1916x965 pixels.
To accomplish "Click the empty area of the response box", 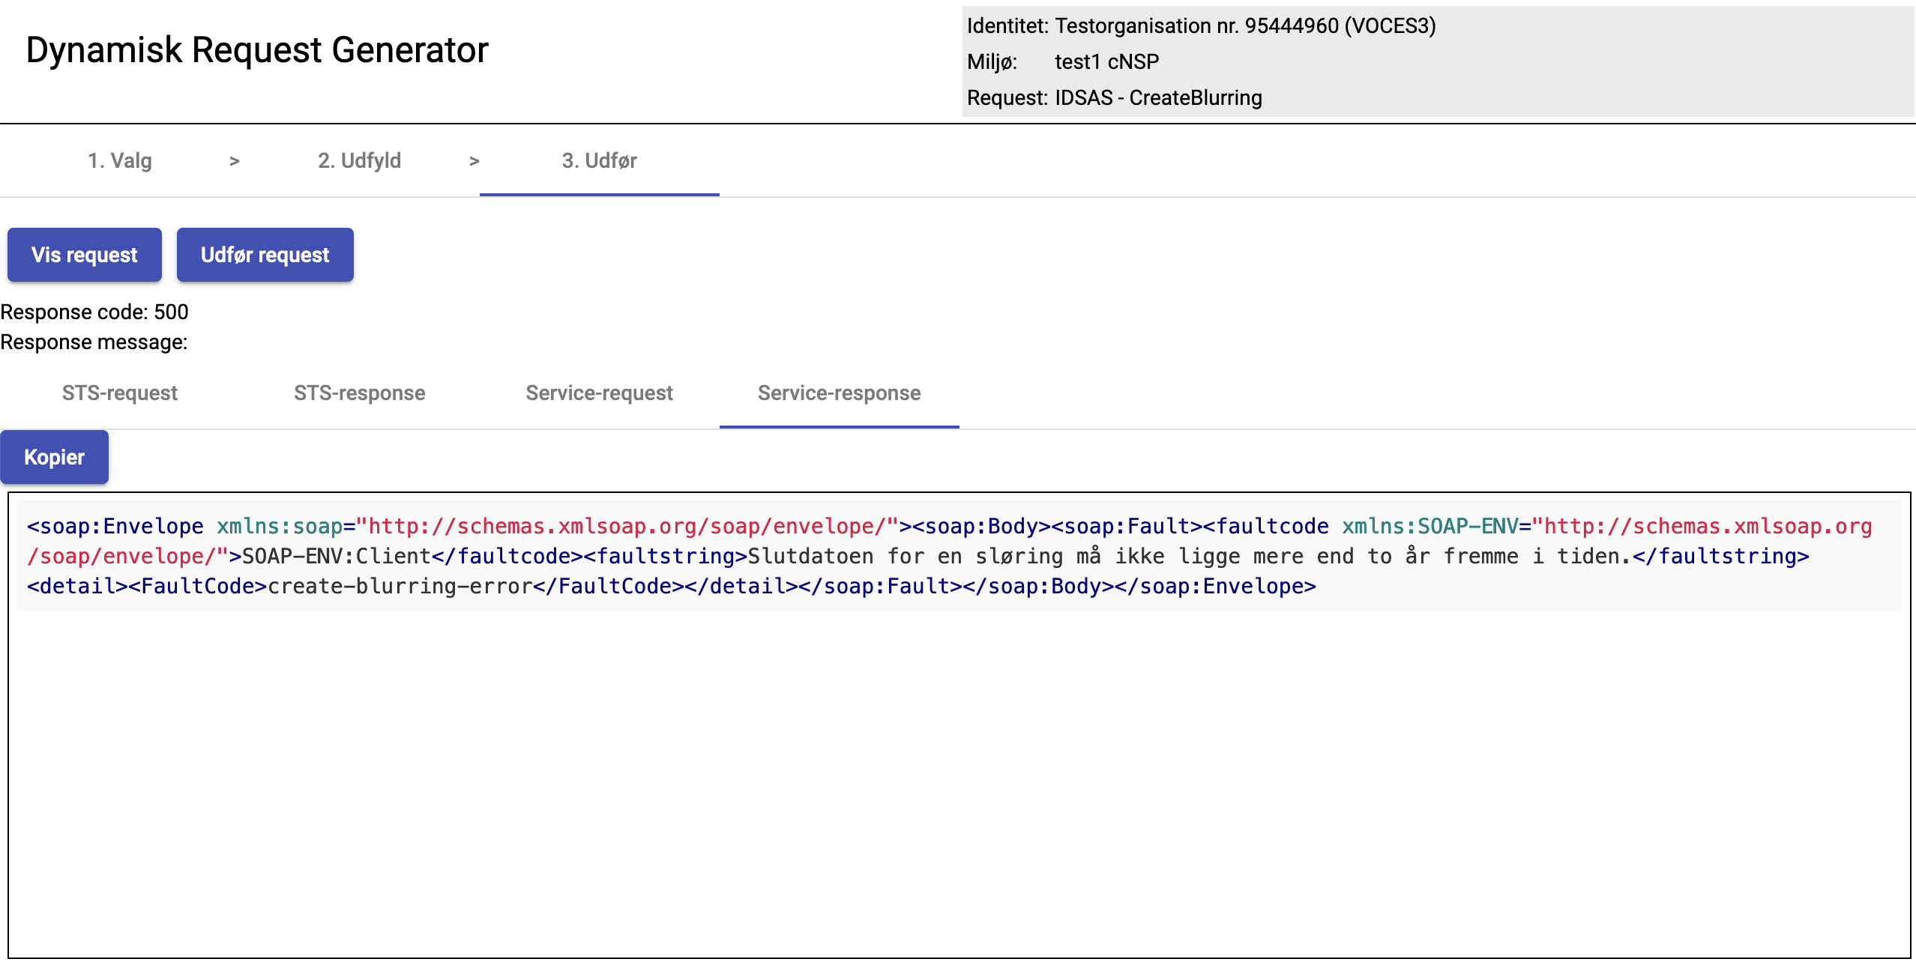I will pos(958,779).
